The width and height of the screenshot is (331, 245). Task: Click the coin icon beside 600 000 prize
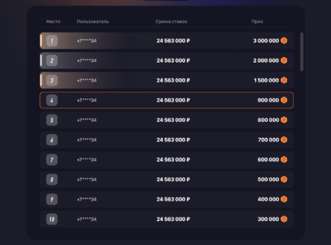[x=284, y=160]
